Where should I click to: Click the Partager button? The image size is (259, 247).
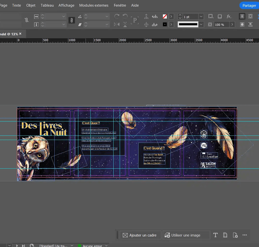click(249, 5)
